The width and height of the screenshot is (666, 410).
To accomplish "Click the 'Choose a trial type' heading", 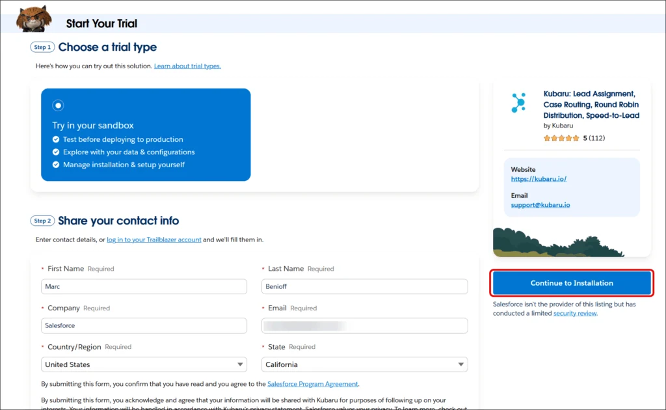I will [x=107, y=47].
